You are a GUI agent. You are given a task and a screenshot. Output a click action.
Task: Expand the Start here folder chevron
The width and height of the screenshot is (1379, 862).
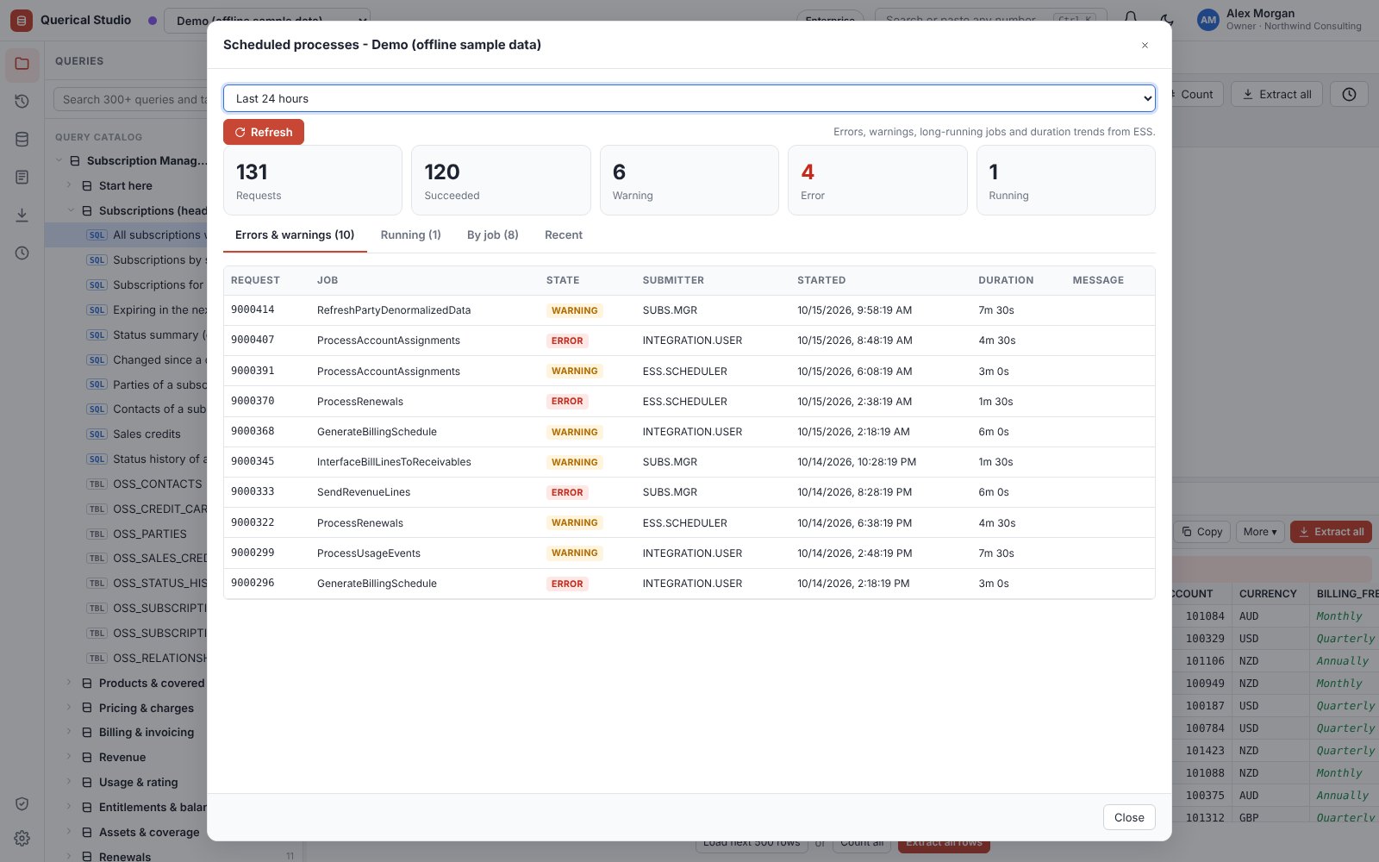70,185
